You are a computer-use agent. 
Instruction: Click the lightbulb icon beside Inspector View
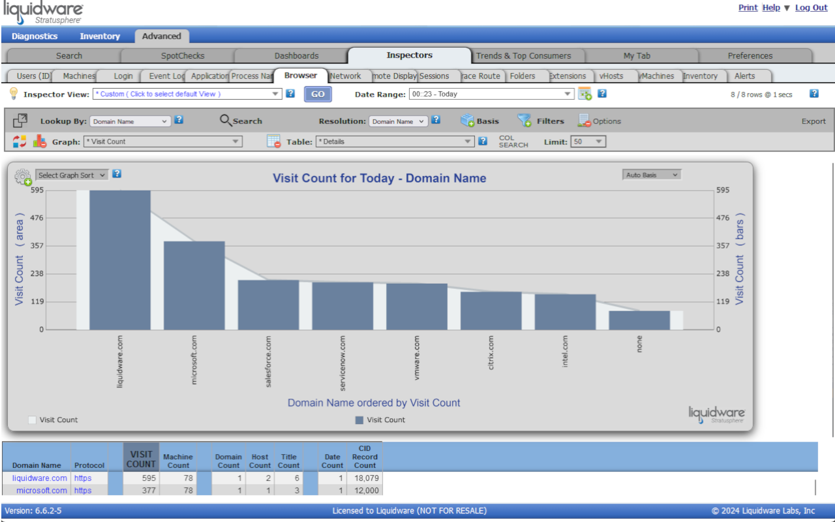pos(13,94)
